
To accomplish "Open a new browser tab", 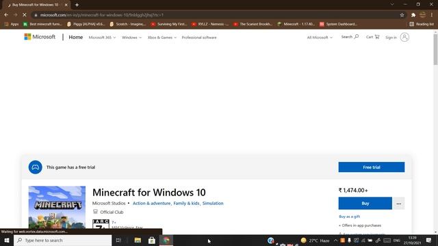I will [77, 5].
